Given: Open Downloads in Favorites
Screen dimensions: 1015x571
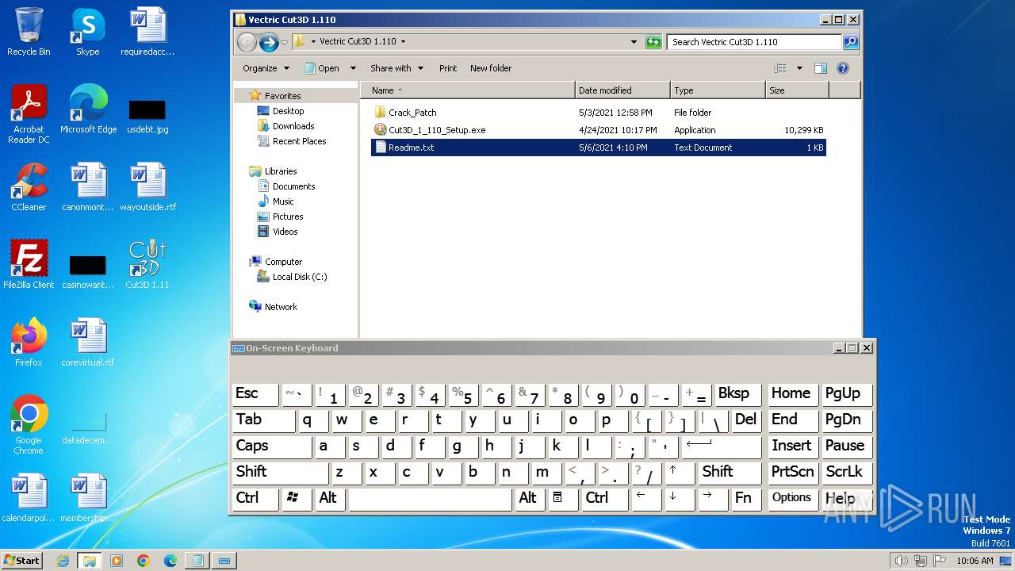Looking at the screenshot, I should [x=293, y=126].
